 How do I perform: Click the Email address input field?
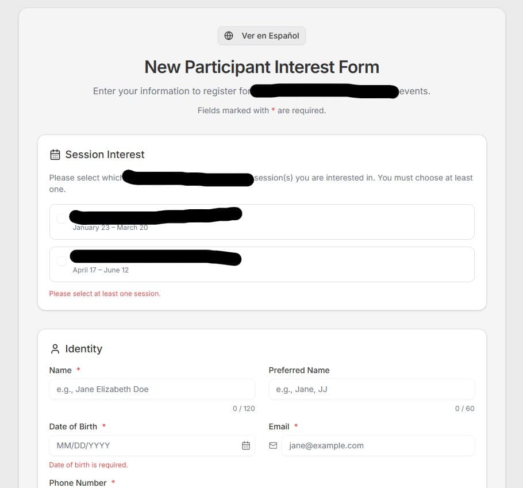[x=379, y=445]
